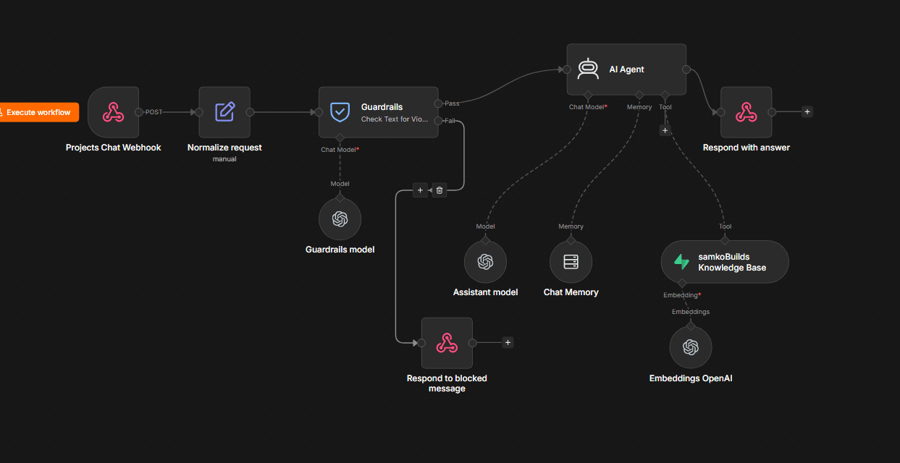900x463 pixels.
Task: Click the Guardrails Pass output handle
Action: [x=438, y=103]
